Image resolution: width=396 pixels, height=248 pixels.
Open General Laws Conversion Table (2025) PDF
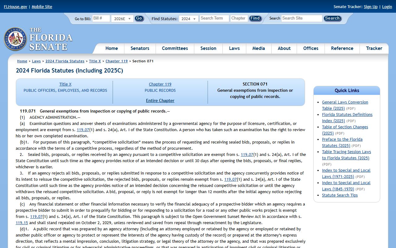click(345, 105)
